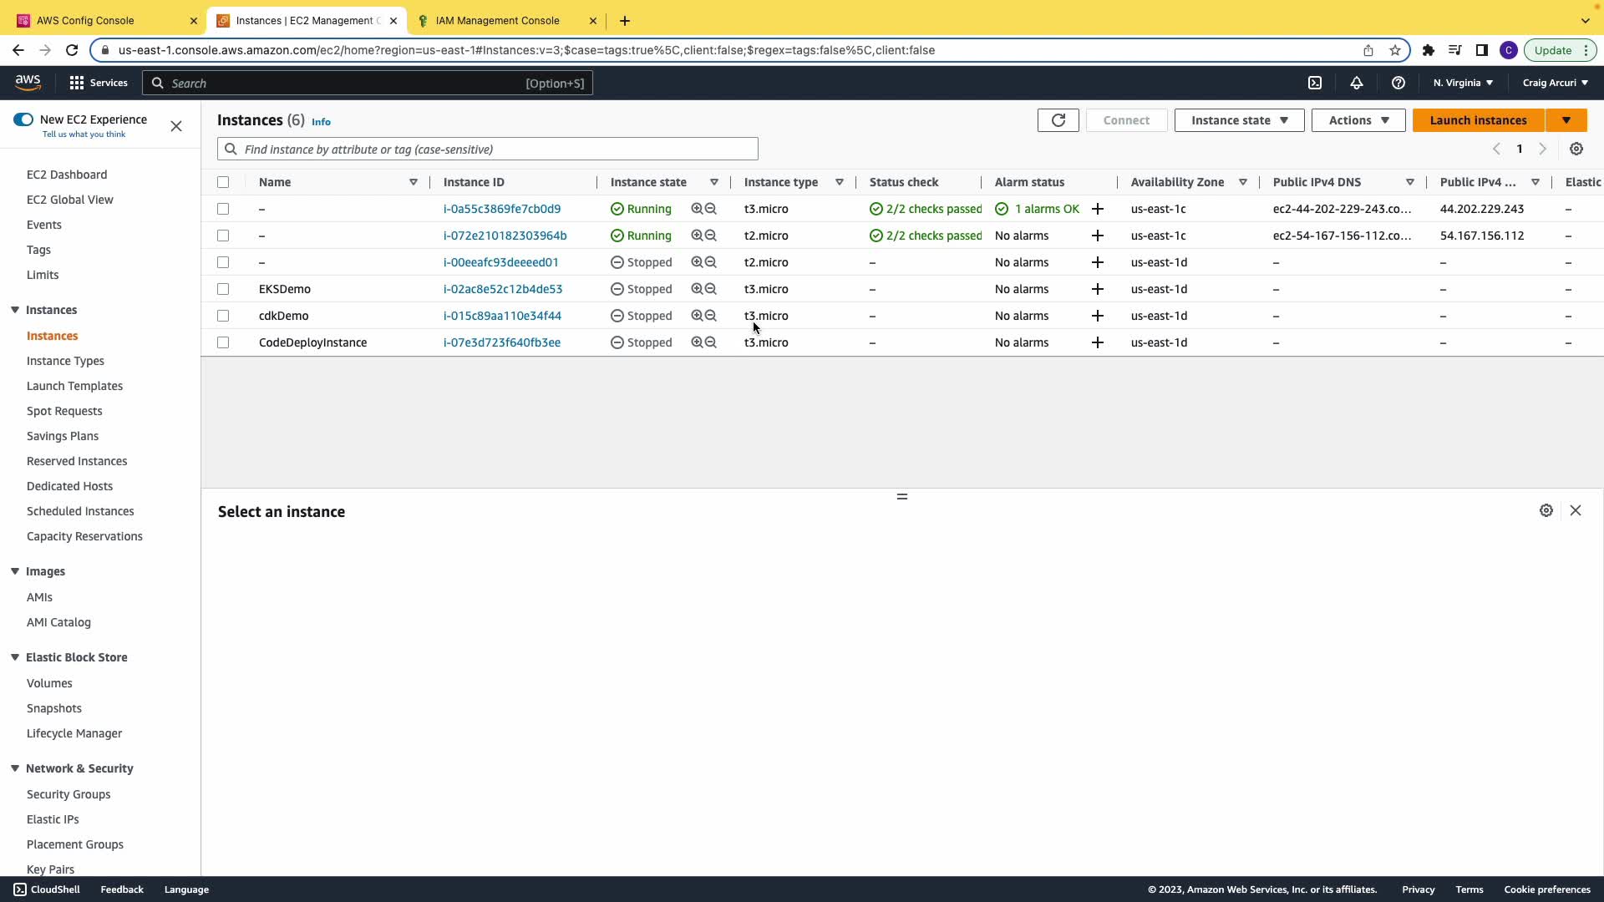Click the refresh instances icon button

[x=1058, y=120]
